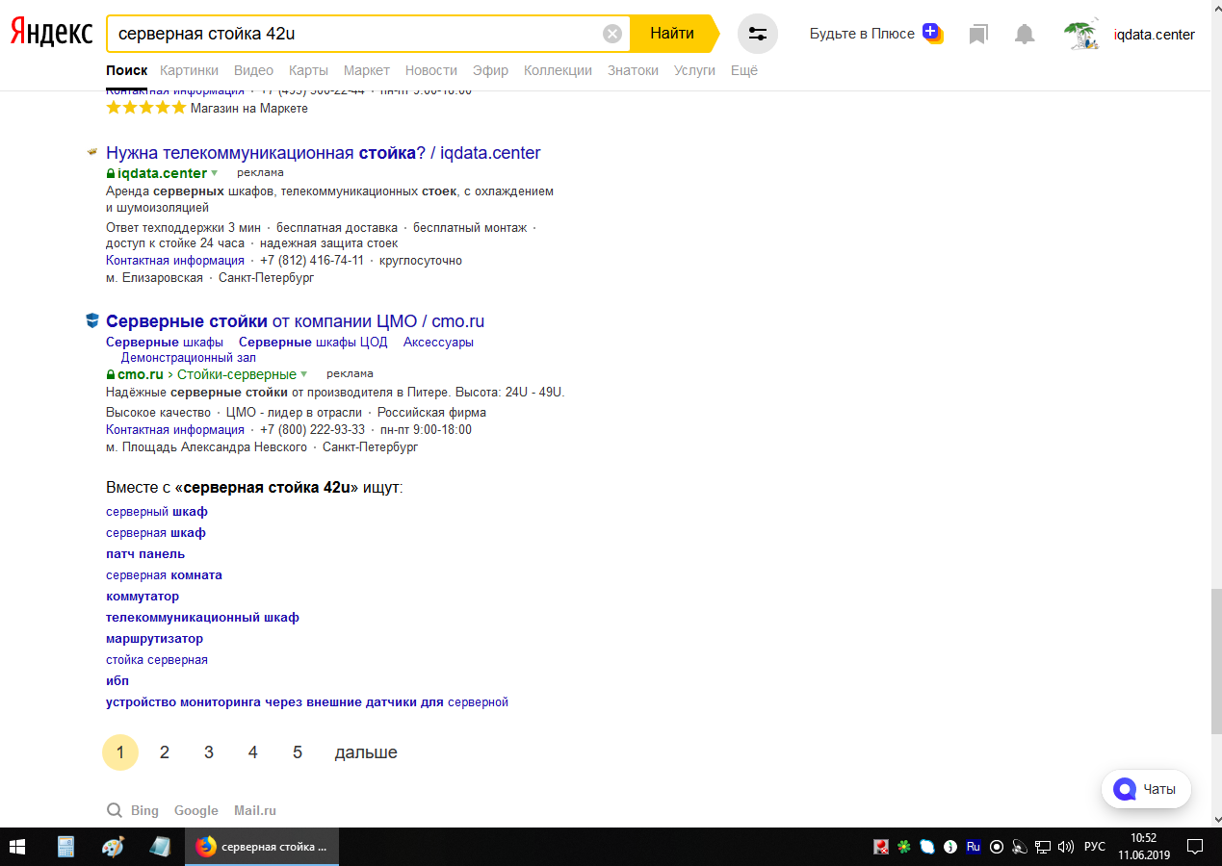Open the Знатоки tab
The width and height of the screenshot is (1222, 866).
coord(633,70)
